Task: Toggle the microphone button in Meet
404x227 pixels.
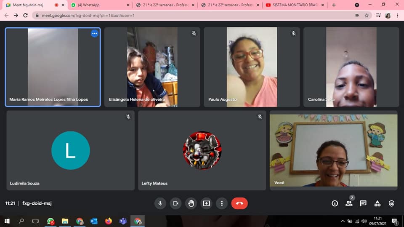Action: point(160,203)
